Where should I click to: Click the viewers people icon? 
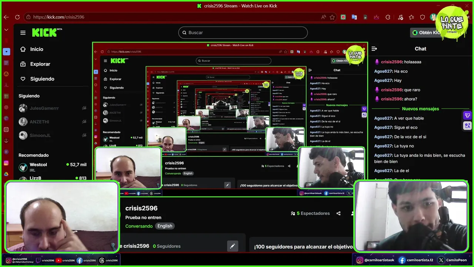click(x=293, y=214)
